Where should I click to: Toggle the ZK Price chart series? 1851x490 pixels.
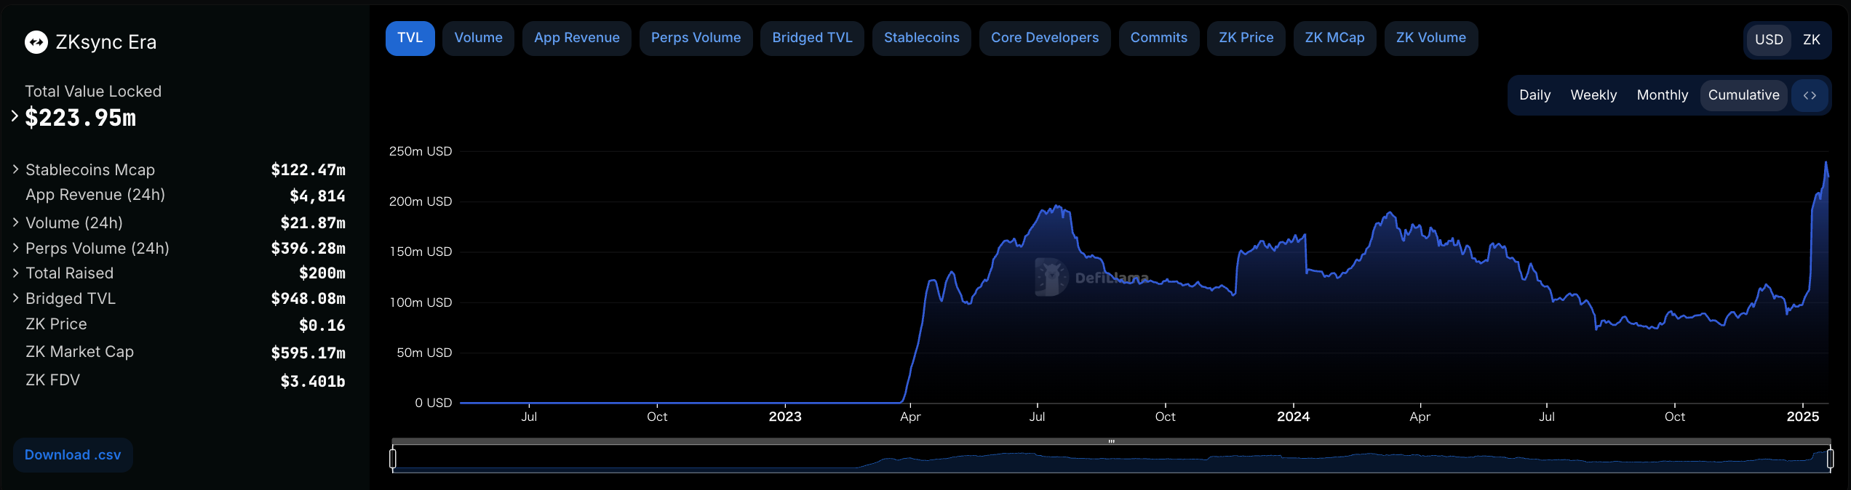point(1246,38)
